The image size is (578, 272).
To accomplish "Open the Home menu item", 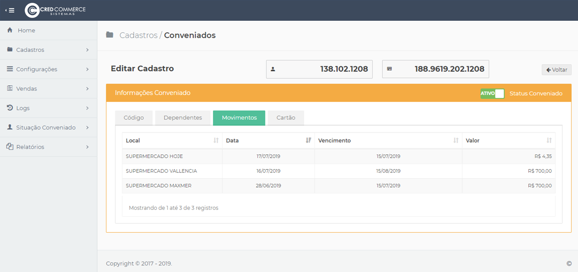I will click(x=49, y=30).
